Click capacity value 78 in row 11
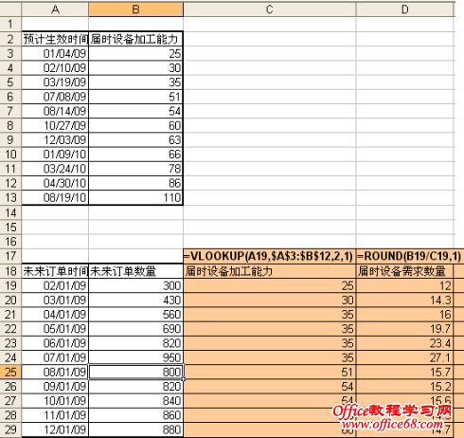The height and width of the screenshot is (438, 464). (135, 169)
